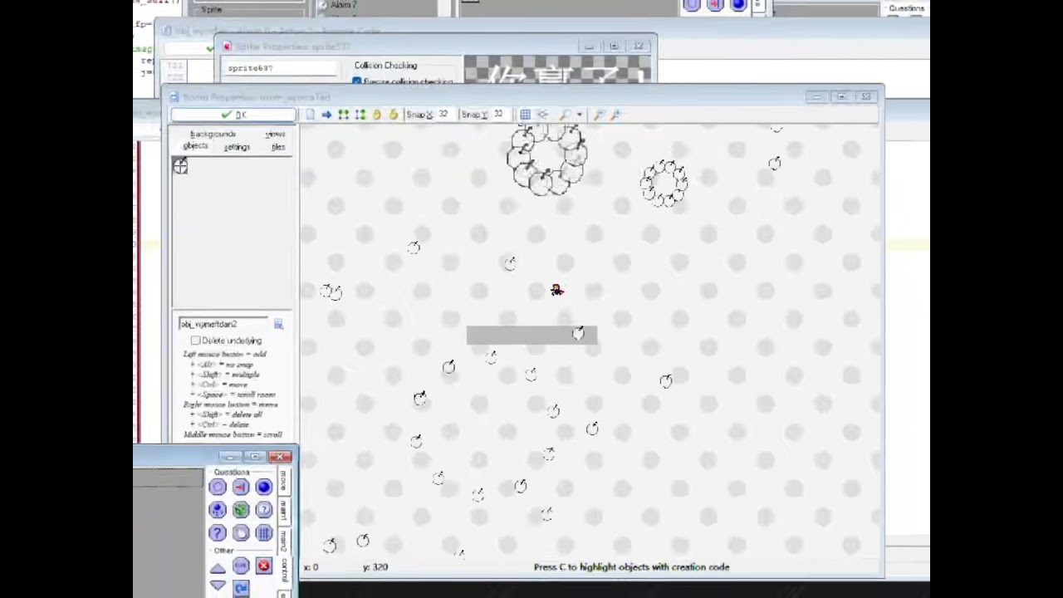
Task: Select the Check Empty action icon
Action: coord(218,488)
